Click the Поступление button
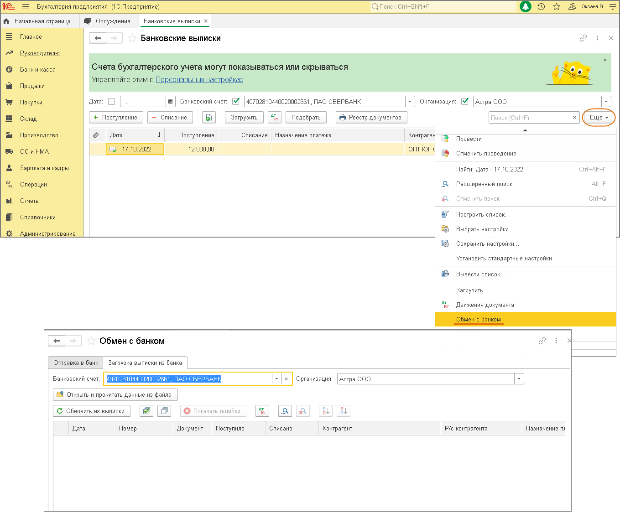This screenshot has width=620, height=513. 116,118
